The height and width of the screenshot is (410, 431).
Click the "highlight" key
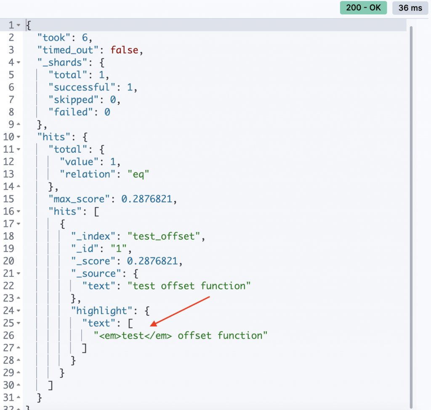tap(102, 311)
